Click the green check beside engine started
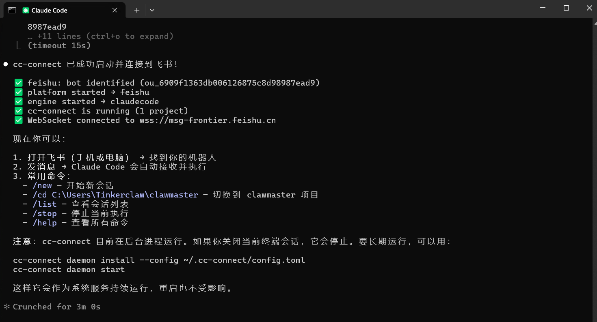 point(18,102)
